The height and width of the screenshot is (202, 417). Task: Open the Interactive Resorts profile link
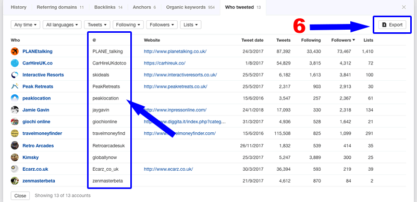43,74
